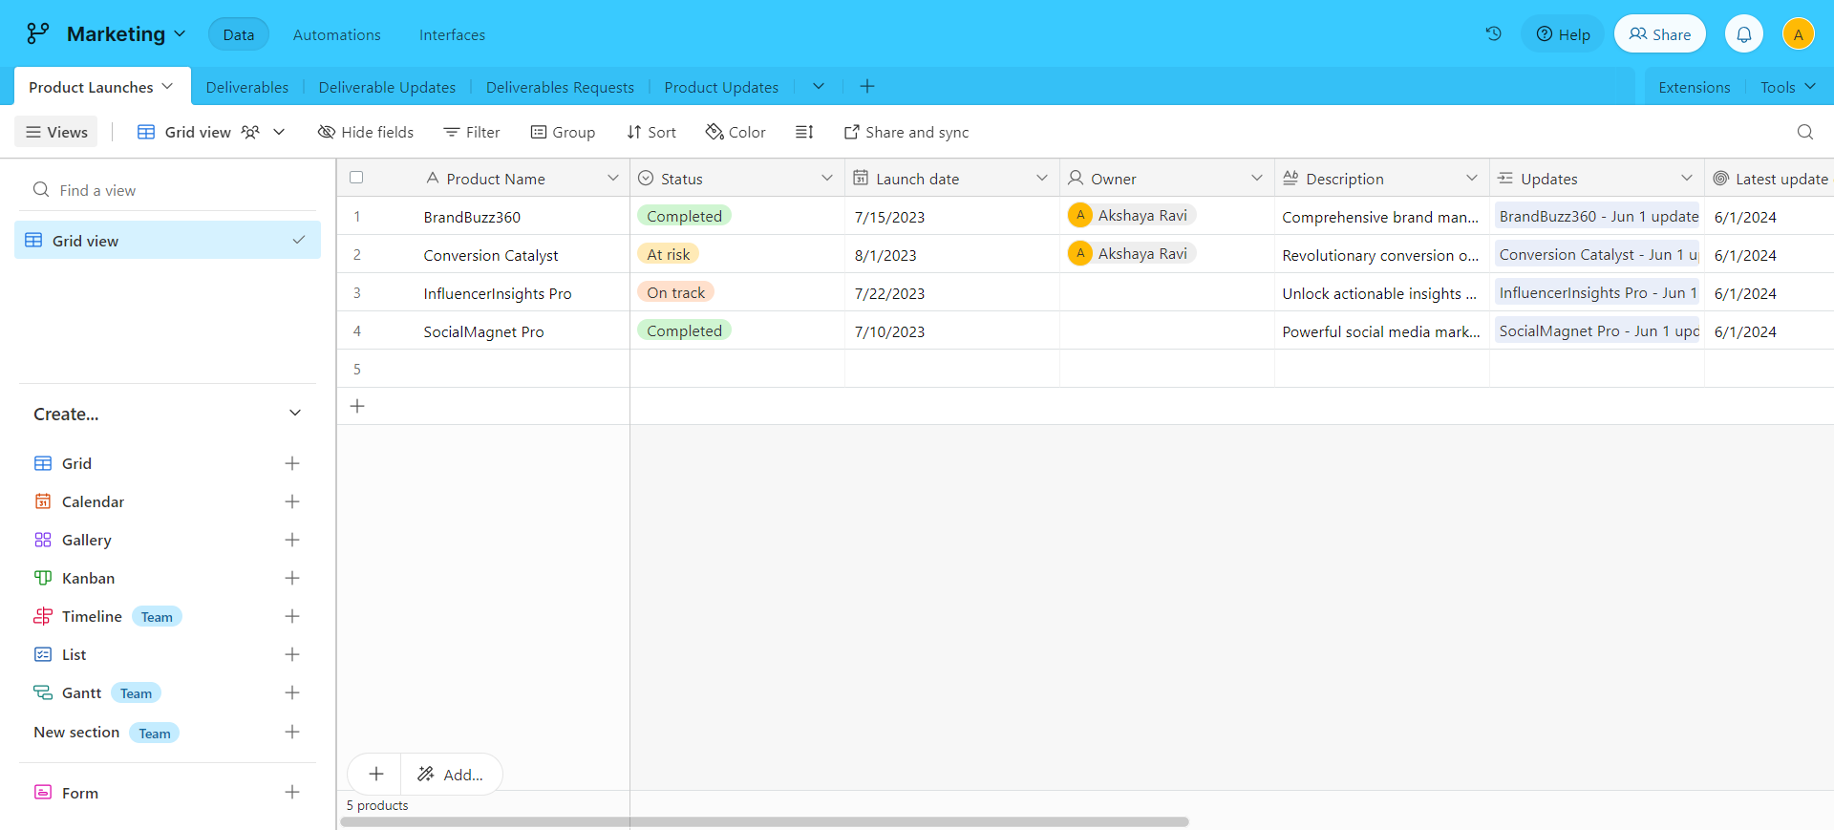Toggle select-all checkbox in header row
Image resolution: width=1834 pixels, height=830 pixels.
(x=356, y=178)
